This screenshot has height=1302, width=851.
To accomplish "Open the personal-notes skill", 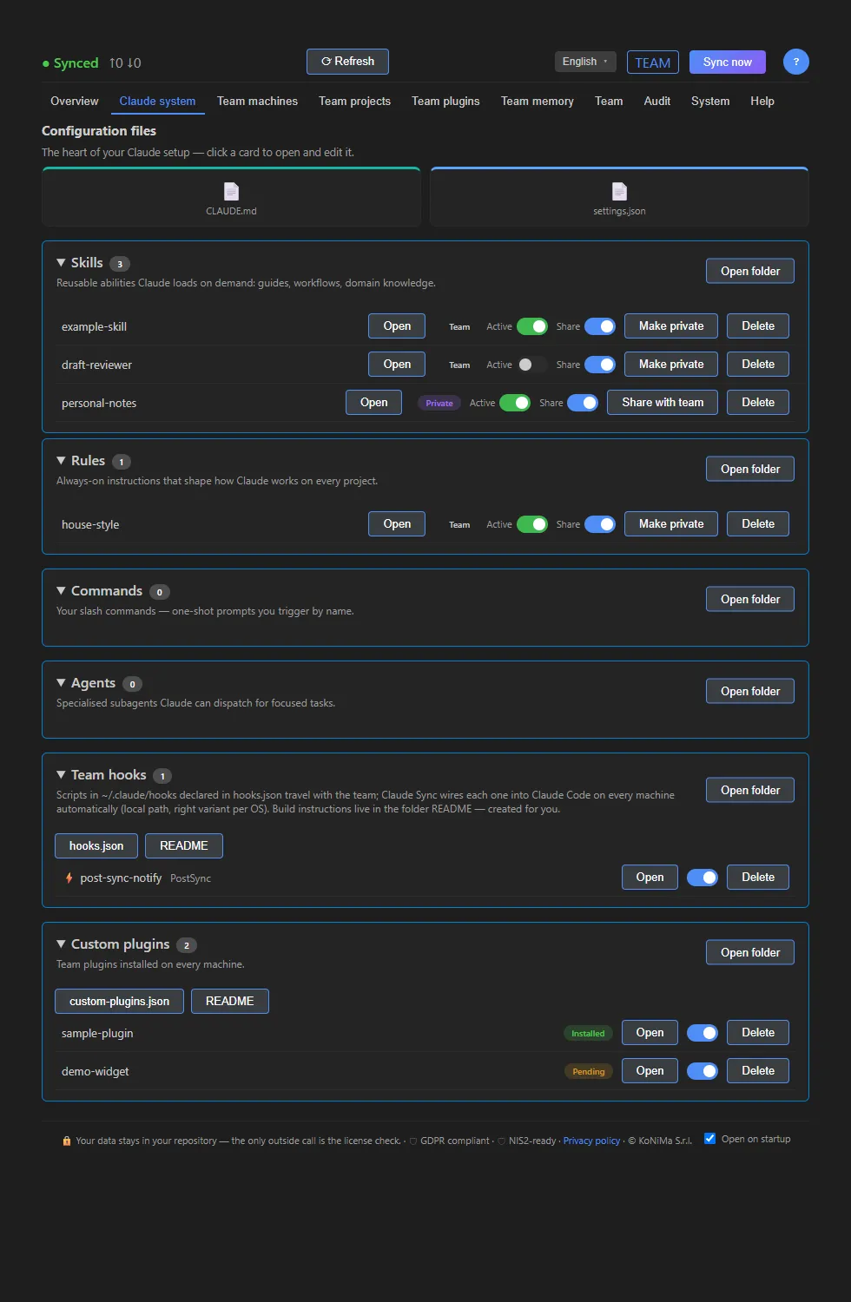I will pyautogui.click(x=373, y=403).
